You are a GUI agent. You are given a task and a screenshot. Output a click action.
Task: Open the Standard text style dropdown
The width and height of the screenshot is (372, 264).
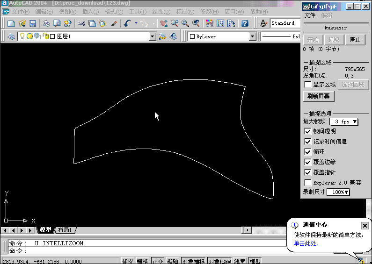tap(285, 23)
